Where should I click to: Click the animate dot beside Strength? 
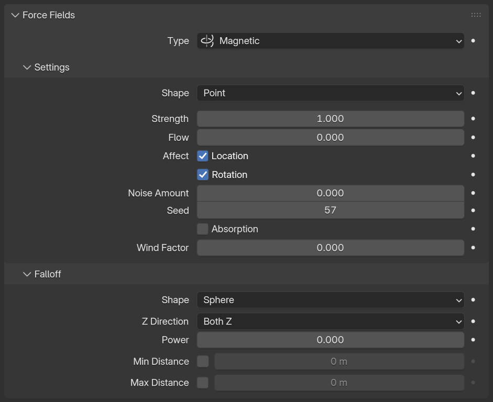(x=473, y=119)
